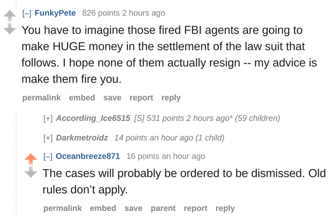Image resolution: width=331 pixels, height=216 pixels.
Task: Reply to Oceanbreeze871's comment
Action: pos(225,208)
